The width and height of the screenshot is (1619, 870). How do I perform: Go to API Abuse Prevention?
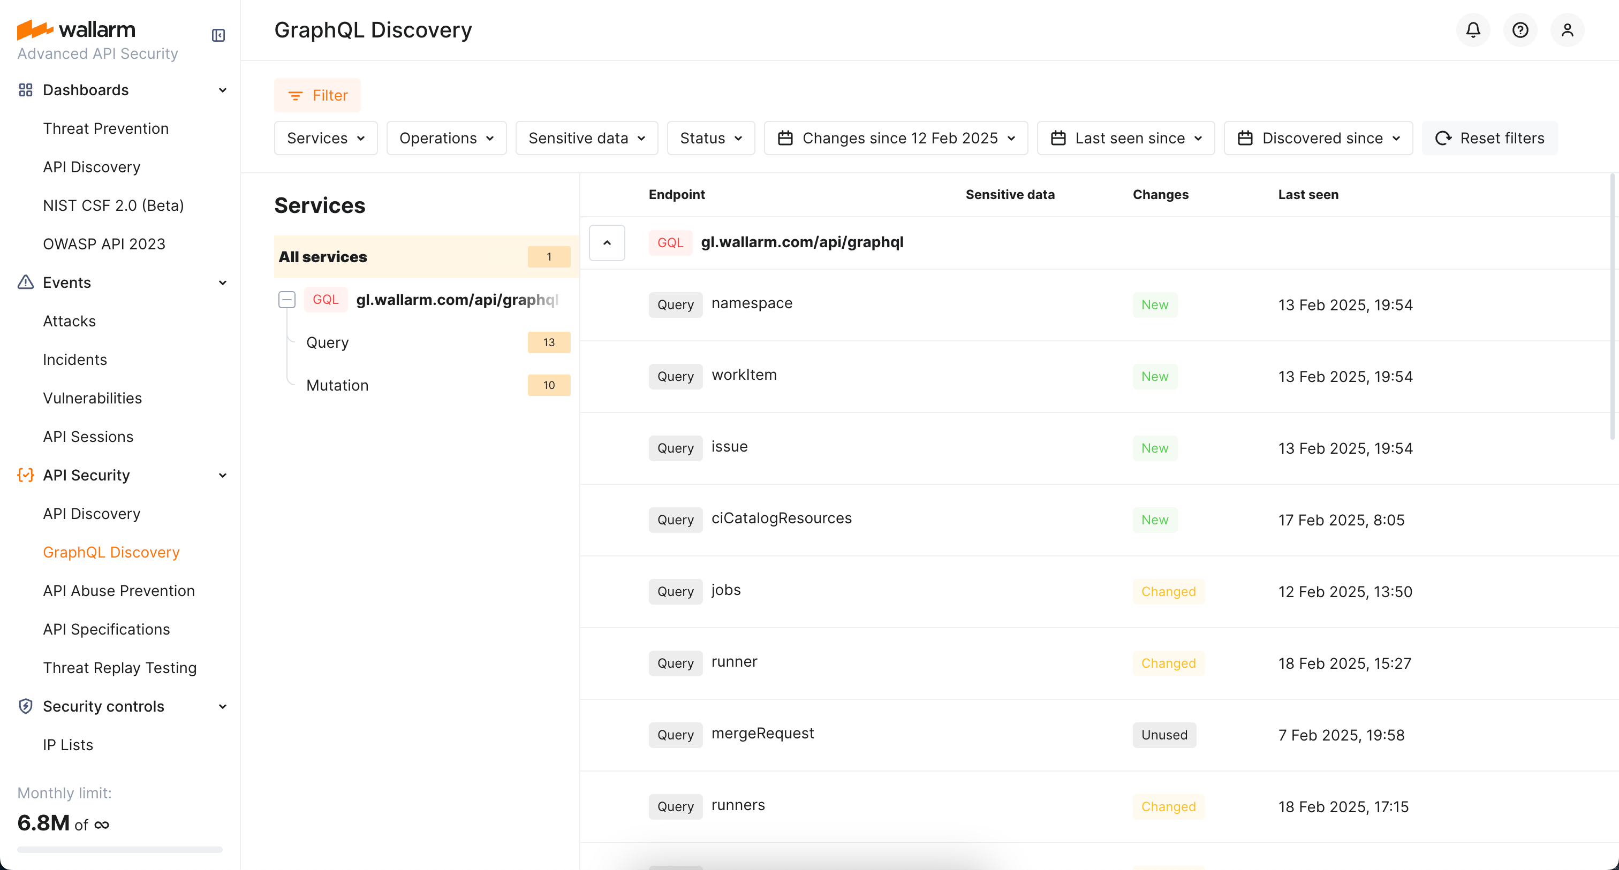click(119, 591)
